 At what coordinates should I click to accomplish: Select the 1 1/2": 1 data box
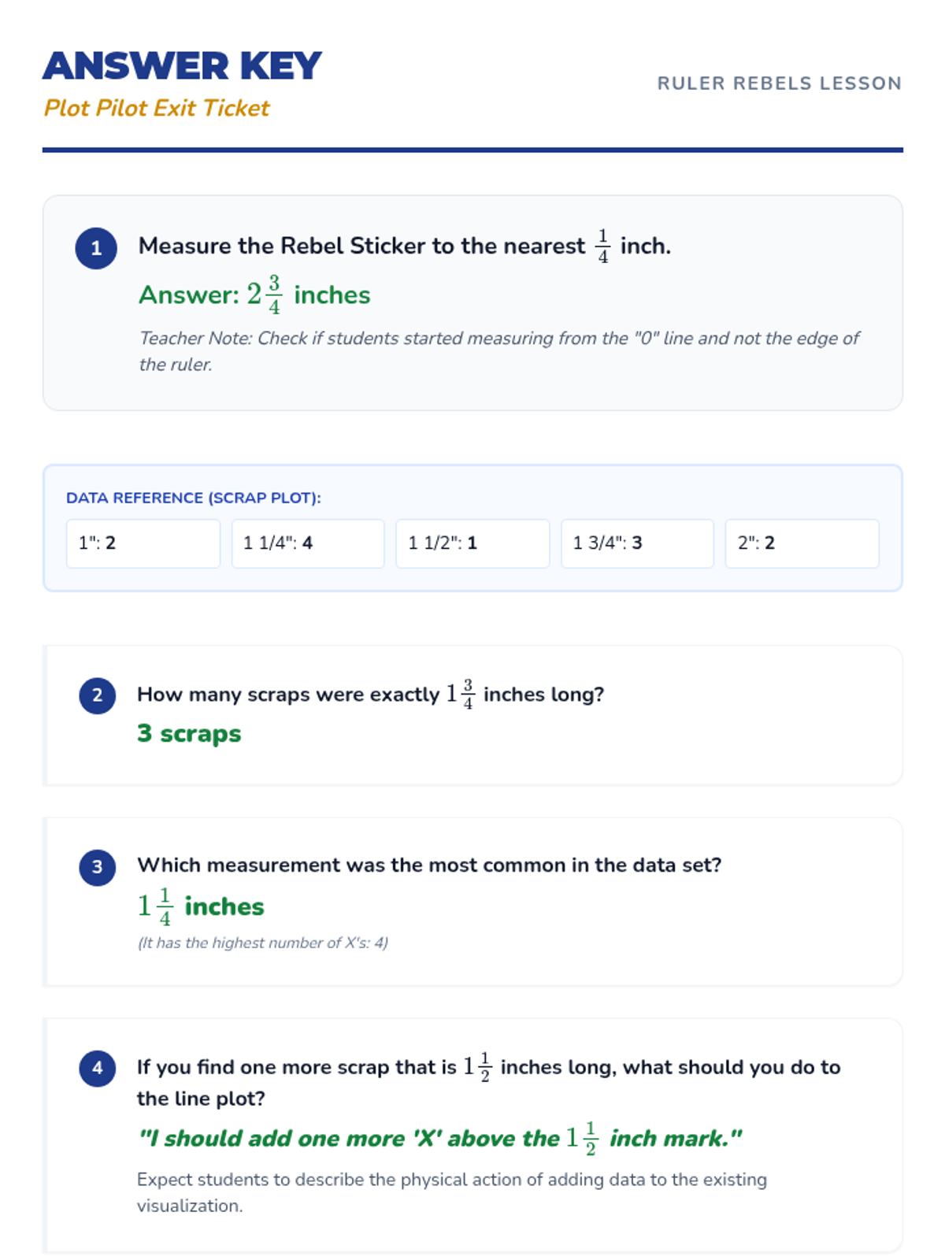pyautogui.click(x=472, y=543)
